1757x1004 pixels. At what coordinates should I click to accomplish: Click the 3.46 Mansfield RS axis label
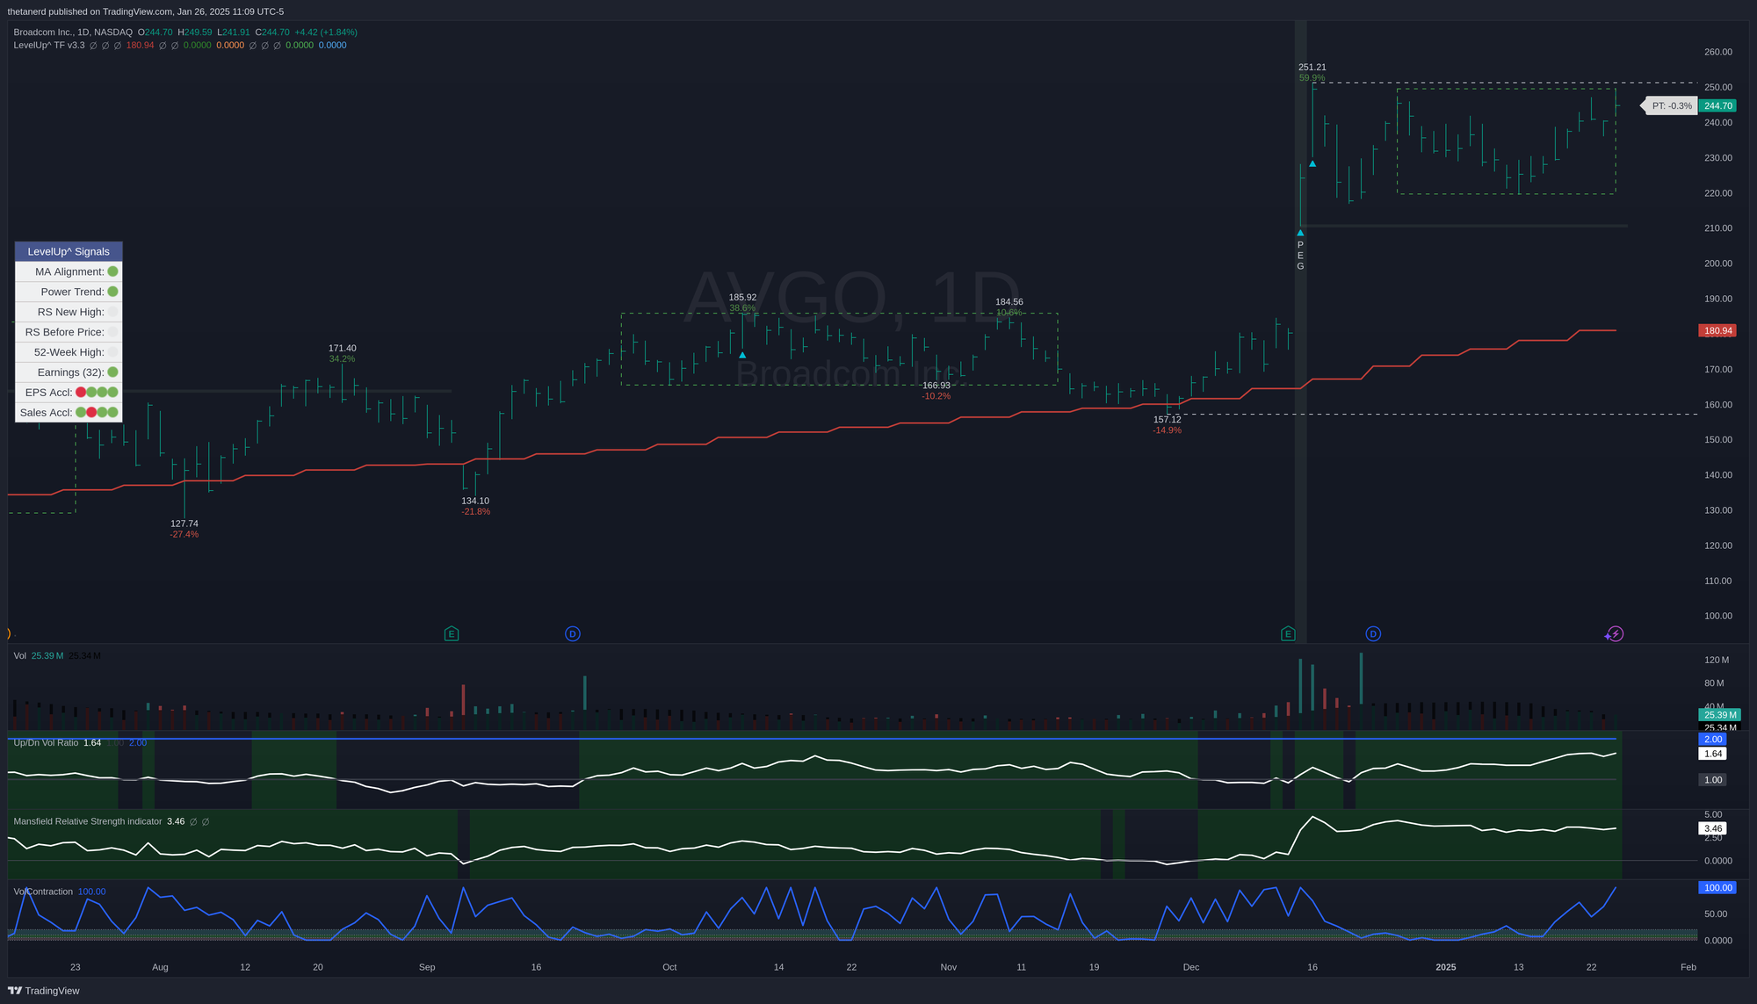pyautogui.click(x=1712, y=828)
